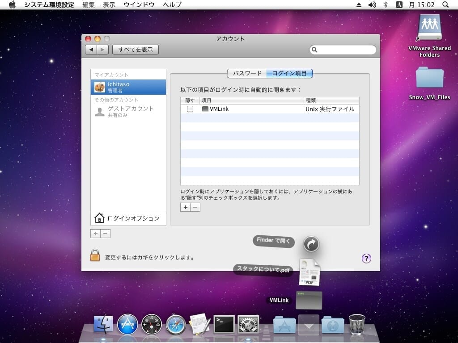The width and height of the screenshot is (458, 343).
Task: Click the lock icon to allow changes
Action: [95, 255]
